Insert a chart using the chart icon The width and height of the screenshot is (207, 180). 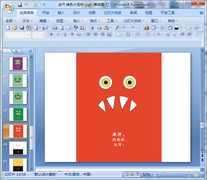[x=146, y=28]
